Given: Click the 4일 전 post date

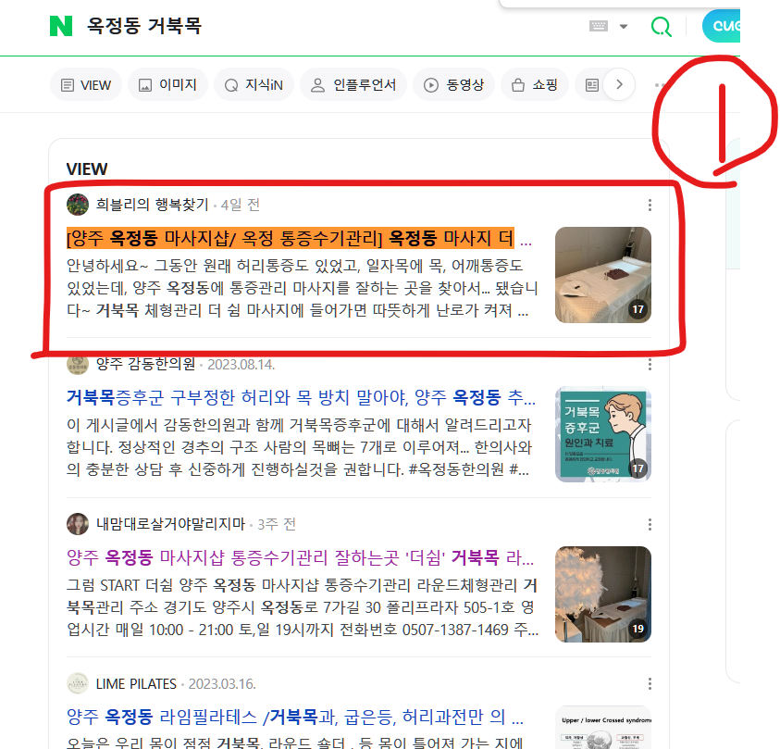Looking at the screenshot, I should click(x=241, y=205).
